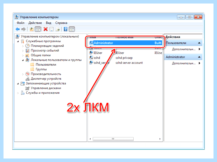Viewport: 217px width, 162px height.
Task: Select Службы и приложения node
Action: tap(43, 93)
